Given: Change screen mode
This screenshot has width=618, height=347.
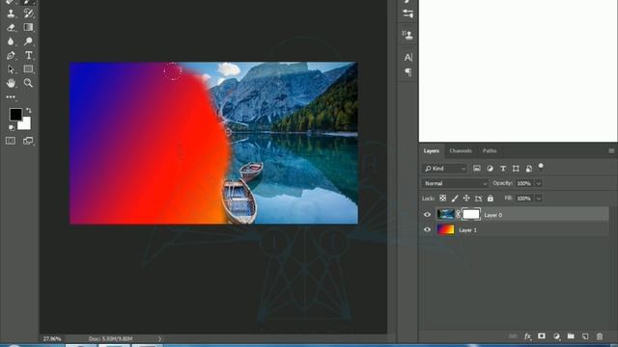Looking at the screenshot, I should coord(28,141).
